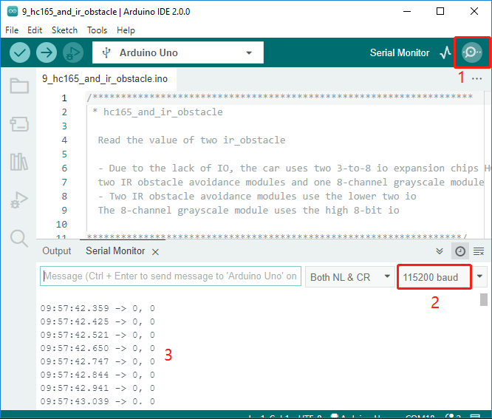Toggle autoscroll in the Serial Monitor
Viewport: 492px width, 419px height.
[x=440, y=251]
